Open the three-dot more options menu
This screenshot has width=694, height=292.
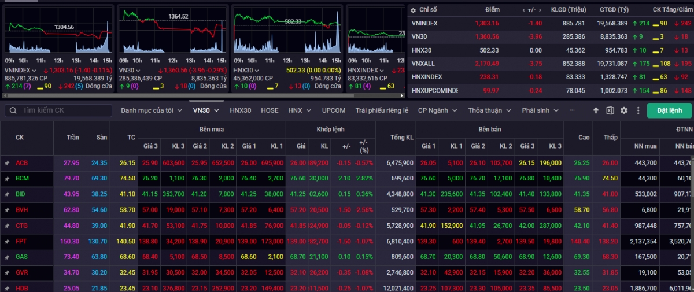pos(638,110)
